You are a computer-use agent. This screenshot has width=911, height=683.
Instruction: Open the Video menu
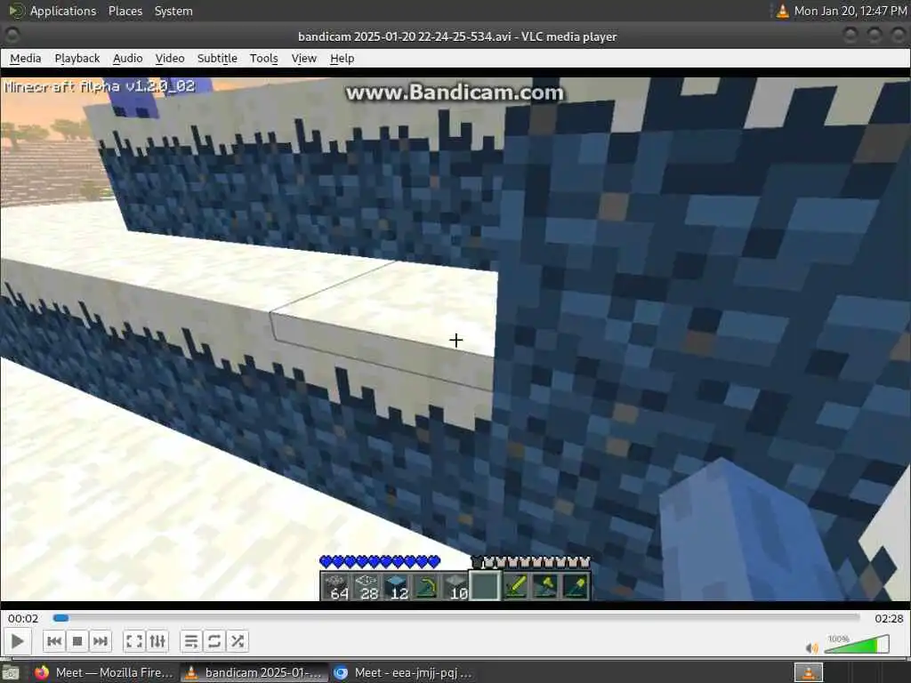[170, 58]
